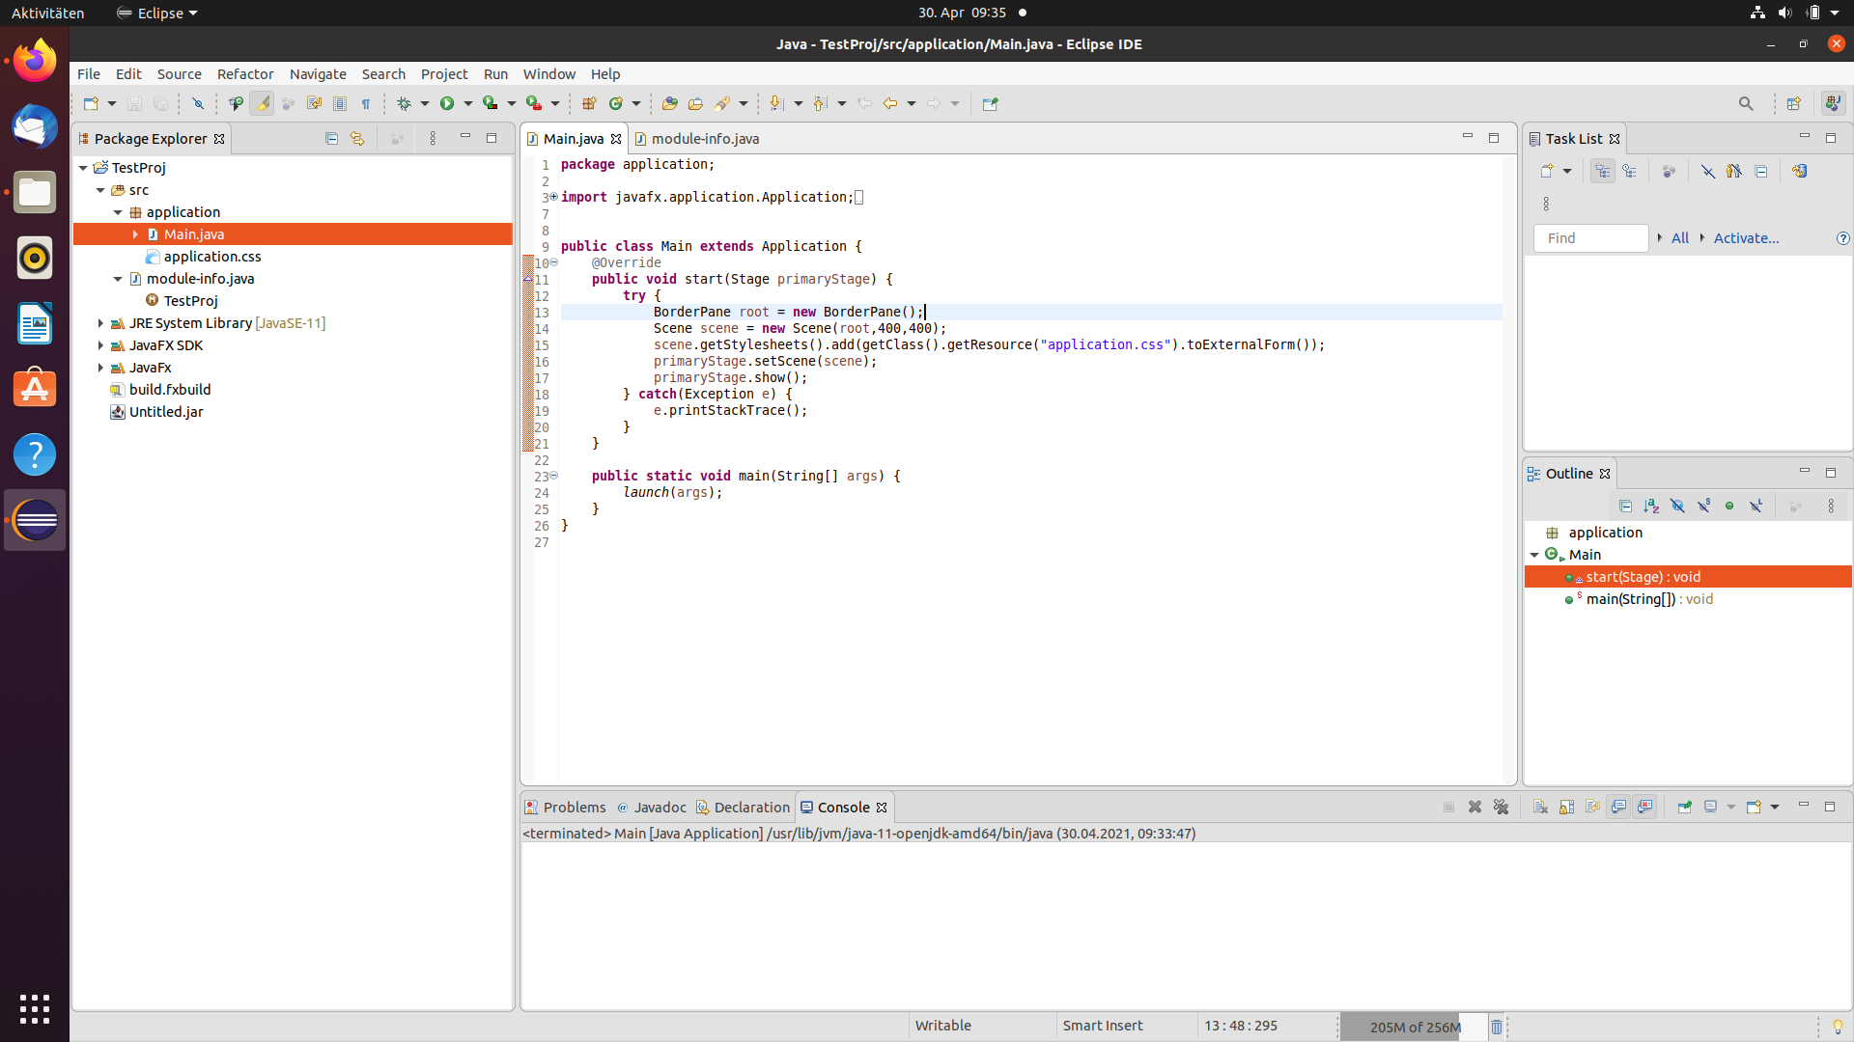
Task: Click the heap memory usage bar
Action: 1413,1027
